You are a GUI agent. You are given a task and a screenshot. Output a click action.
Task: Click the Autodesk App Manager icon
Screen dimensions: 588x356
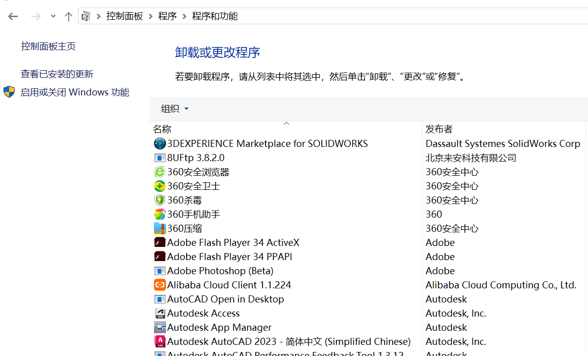tap(160, 327)
